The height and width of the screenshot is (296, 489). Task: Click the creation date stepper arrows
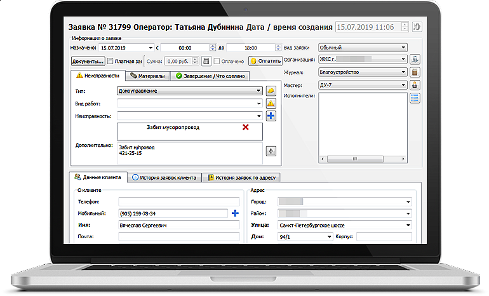click(405, 27)
